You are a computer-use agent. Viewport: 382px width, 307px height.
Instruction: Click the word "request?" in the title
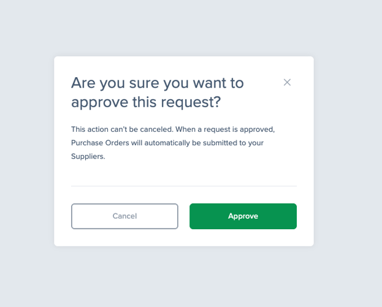coord(191,102)
